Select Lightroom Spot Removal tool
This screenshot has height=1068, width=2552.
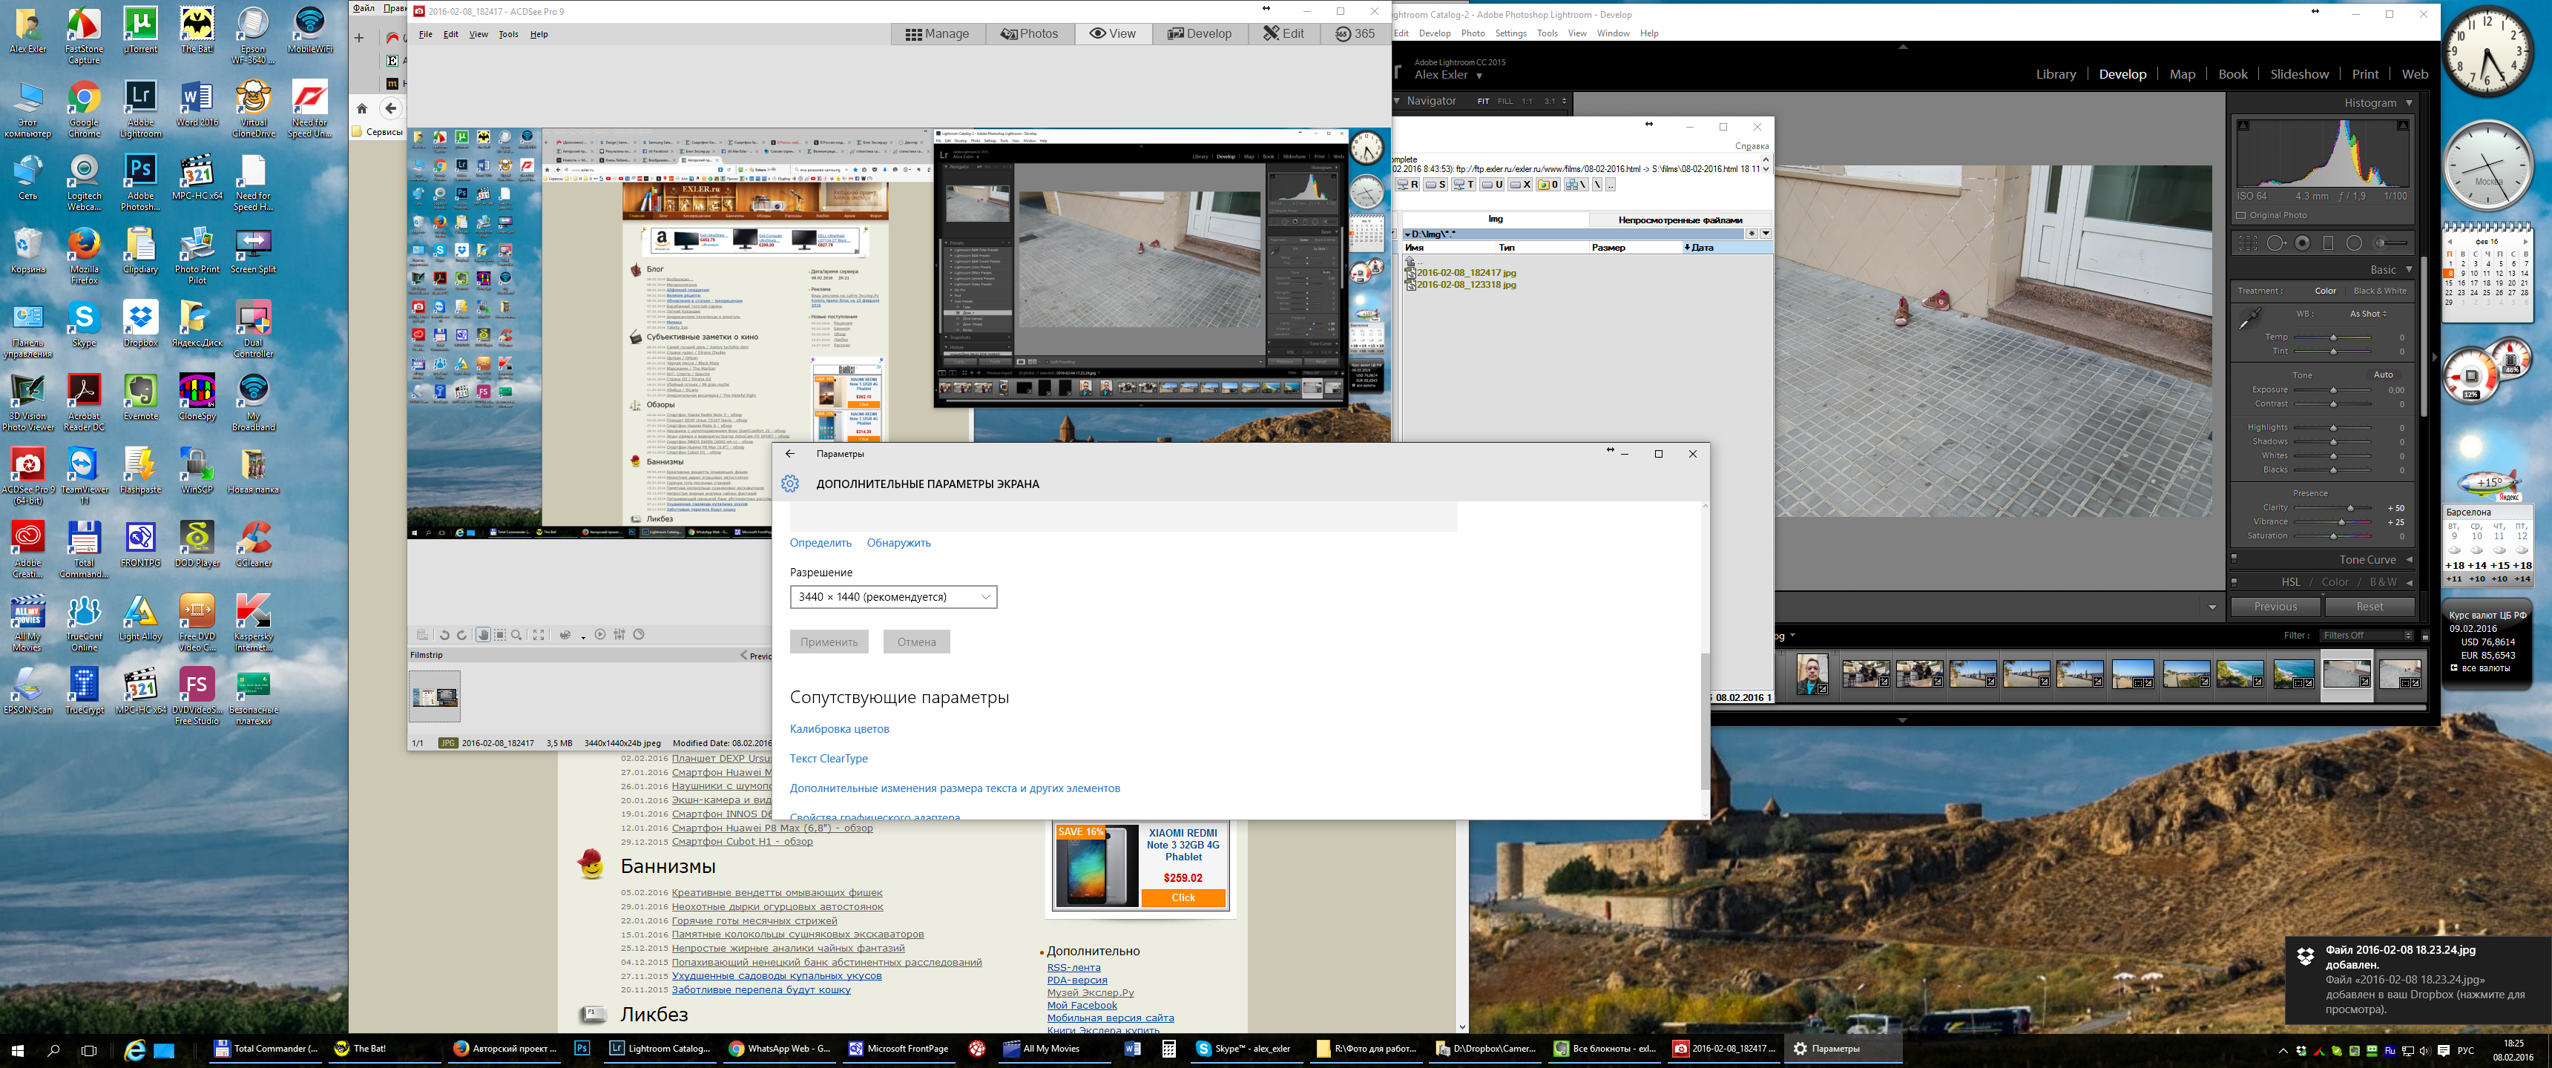coord(2275,243)
